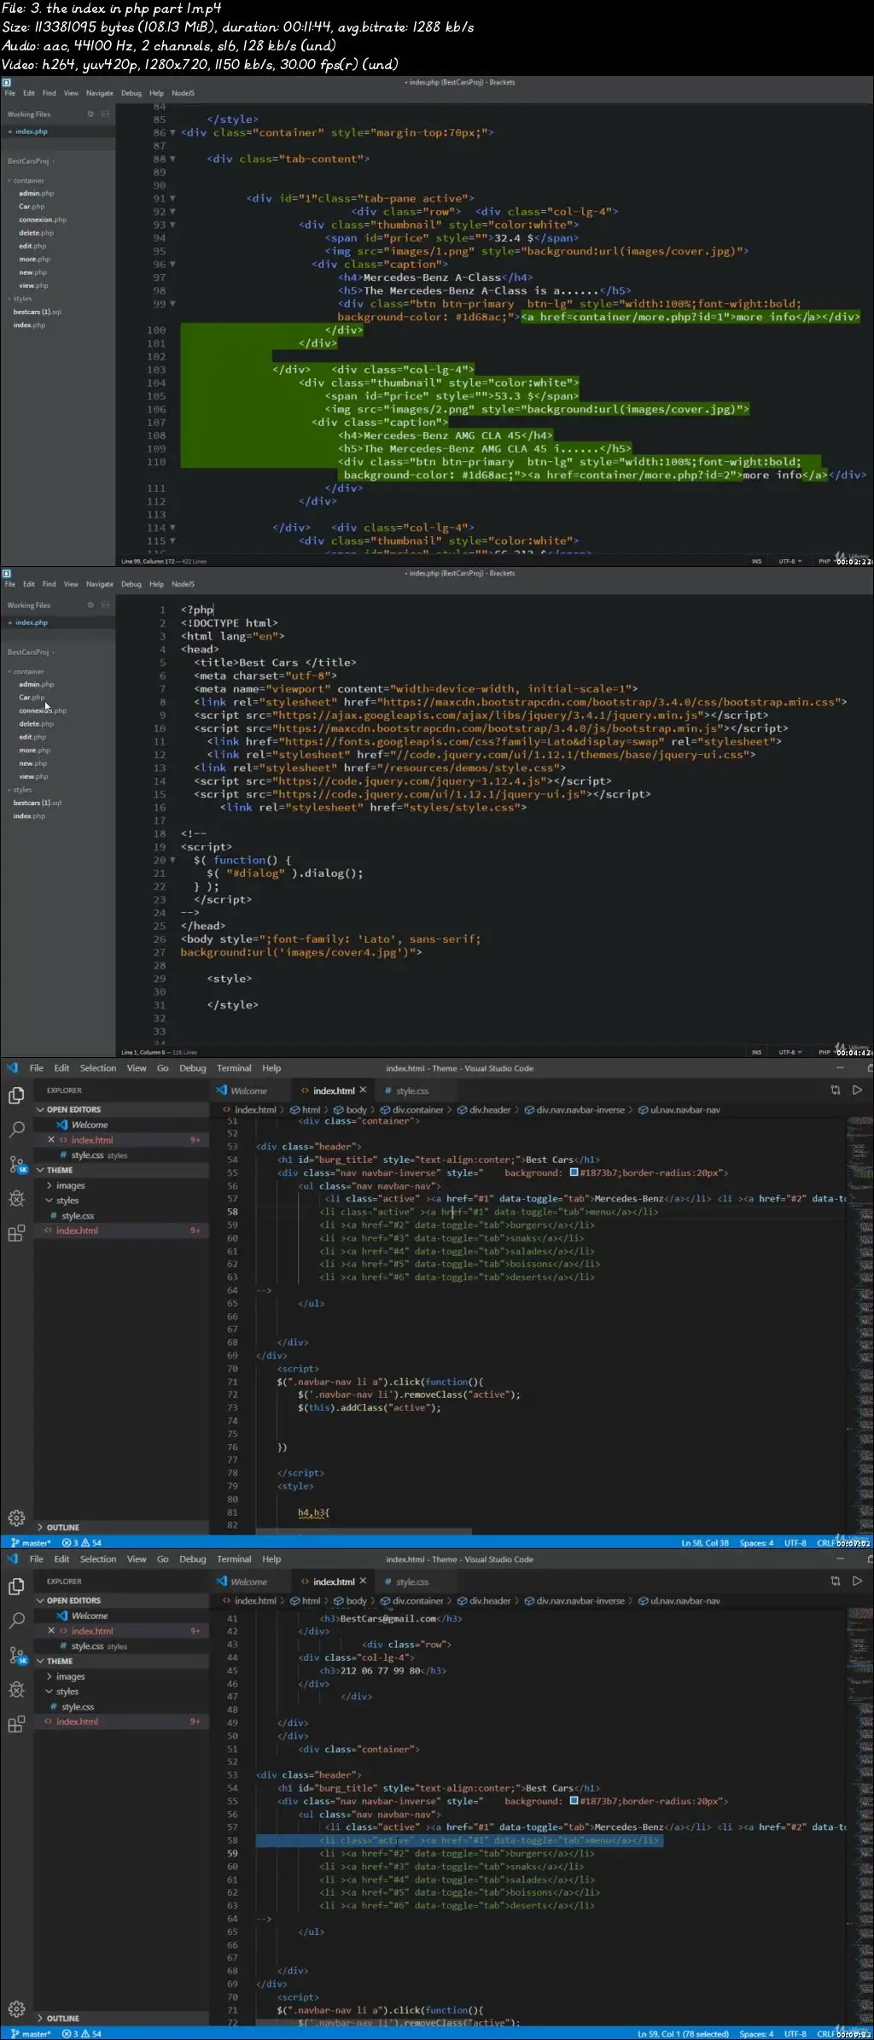
Task: Switch to style.css tab in VS Code Ln 58 window
Action: tap(406, 1090)
